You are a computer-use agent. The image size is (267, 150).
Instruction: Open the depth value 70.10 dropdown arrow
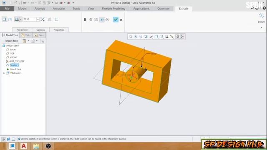coord(38,20)
